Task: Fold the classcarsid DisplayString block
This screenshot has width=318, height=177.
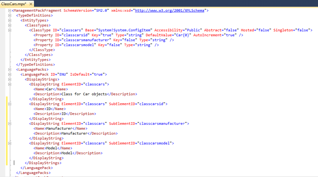Action: point(10,104)
